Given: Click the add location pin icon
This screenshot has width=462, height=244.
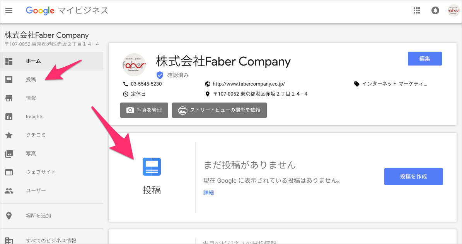Looking at the screenshot, I should coord(9,215).
